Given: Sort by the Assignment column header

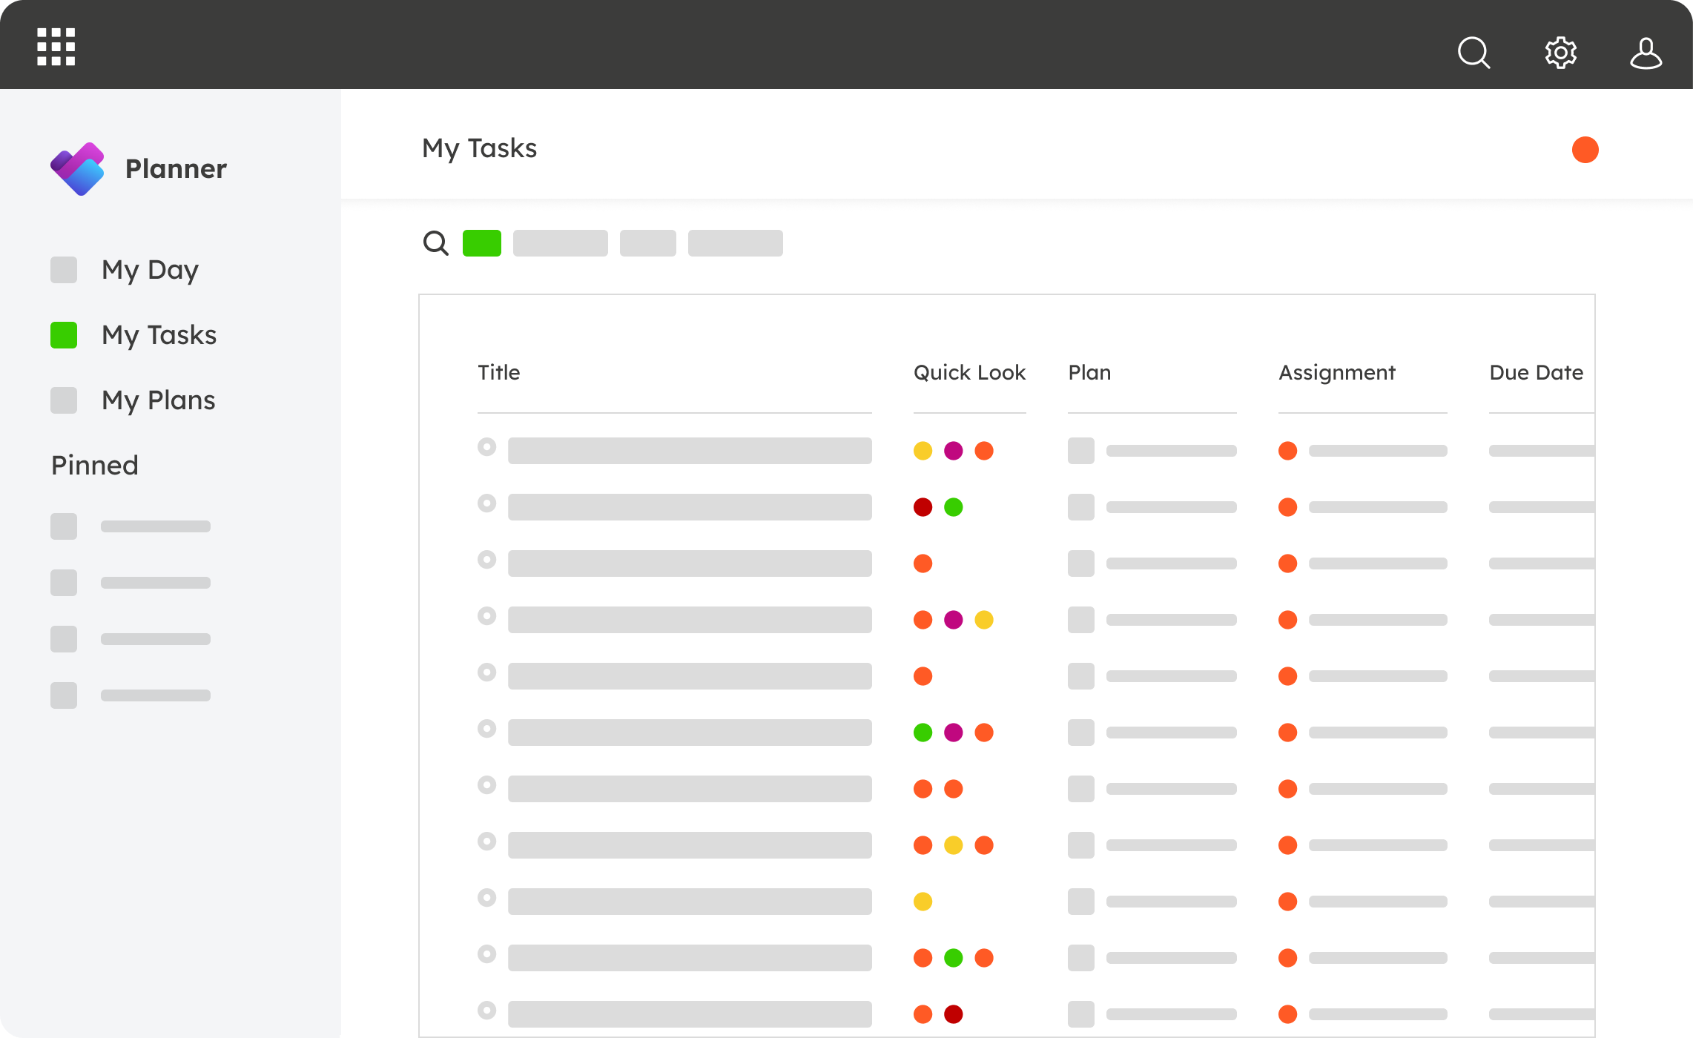Looking at the screenshot, I should [1336, 372].
